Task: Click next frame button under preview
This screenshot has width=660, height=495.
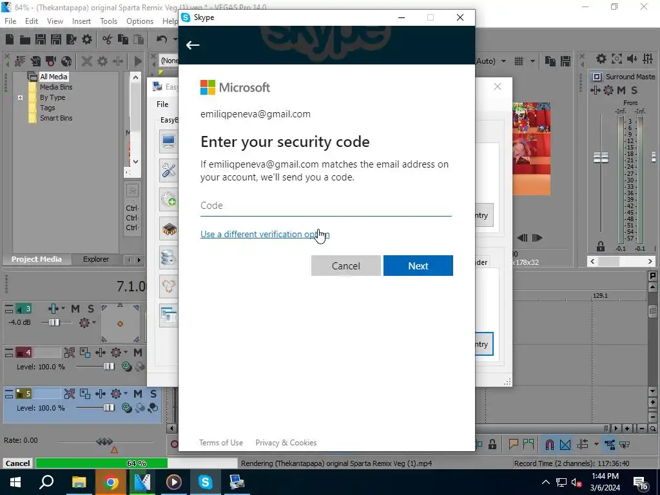Action: tap(537, 238)
